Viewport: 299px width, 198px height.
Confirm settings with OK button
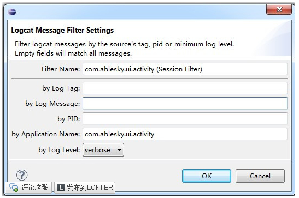pyautogui.click(x=207, y=176)
